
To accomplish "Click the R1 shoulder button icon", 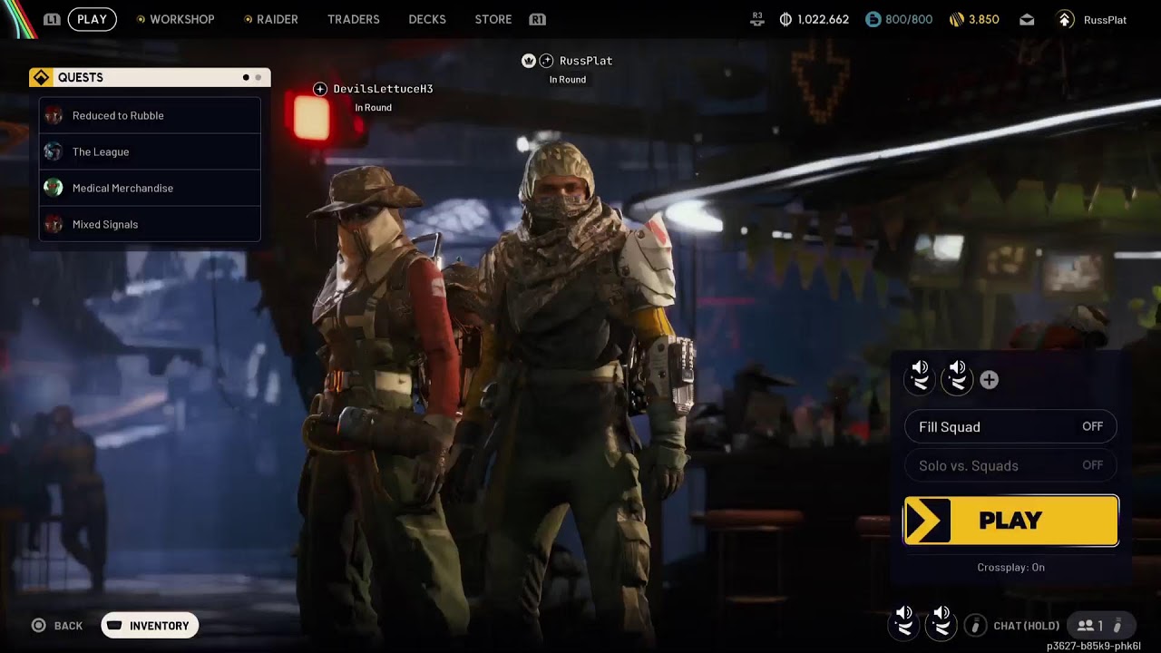I will coord(537,19).
